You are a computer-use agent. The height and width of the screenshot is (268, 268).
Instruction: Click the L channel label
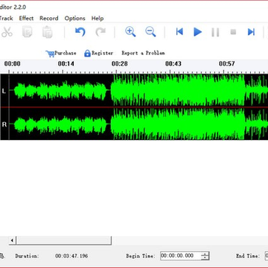(x=4, y=91)
